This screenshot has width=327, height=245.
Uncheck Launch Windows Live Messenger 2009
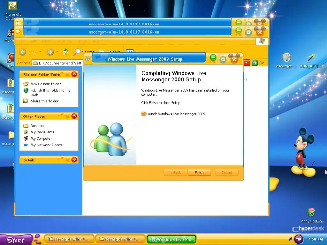(x=143, y=114)
